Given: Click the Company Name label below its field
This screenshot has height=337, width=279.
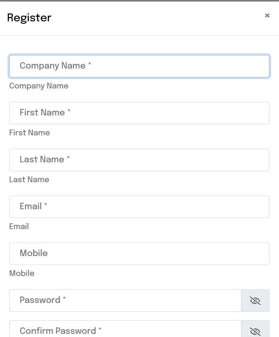Looking at the screenshot, I should click(39, 86).
